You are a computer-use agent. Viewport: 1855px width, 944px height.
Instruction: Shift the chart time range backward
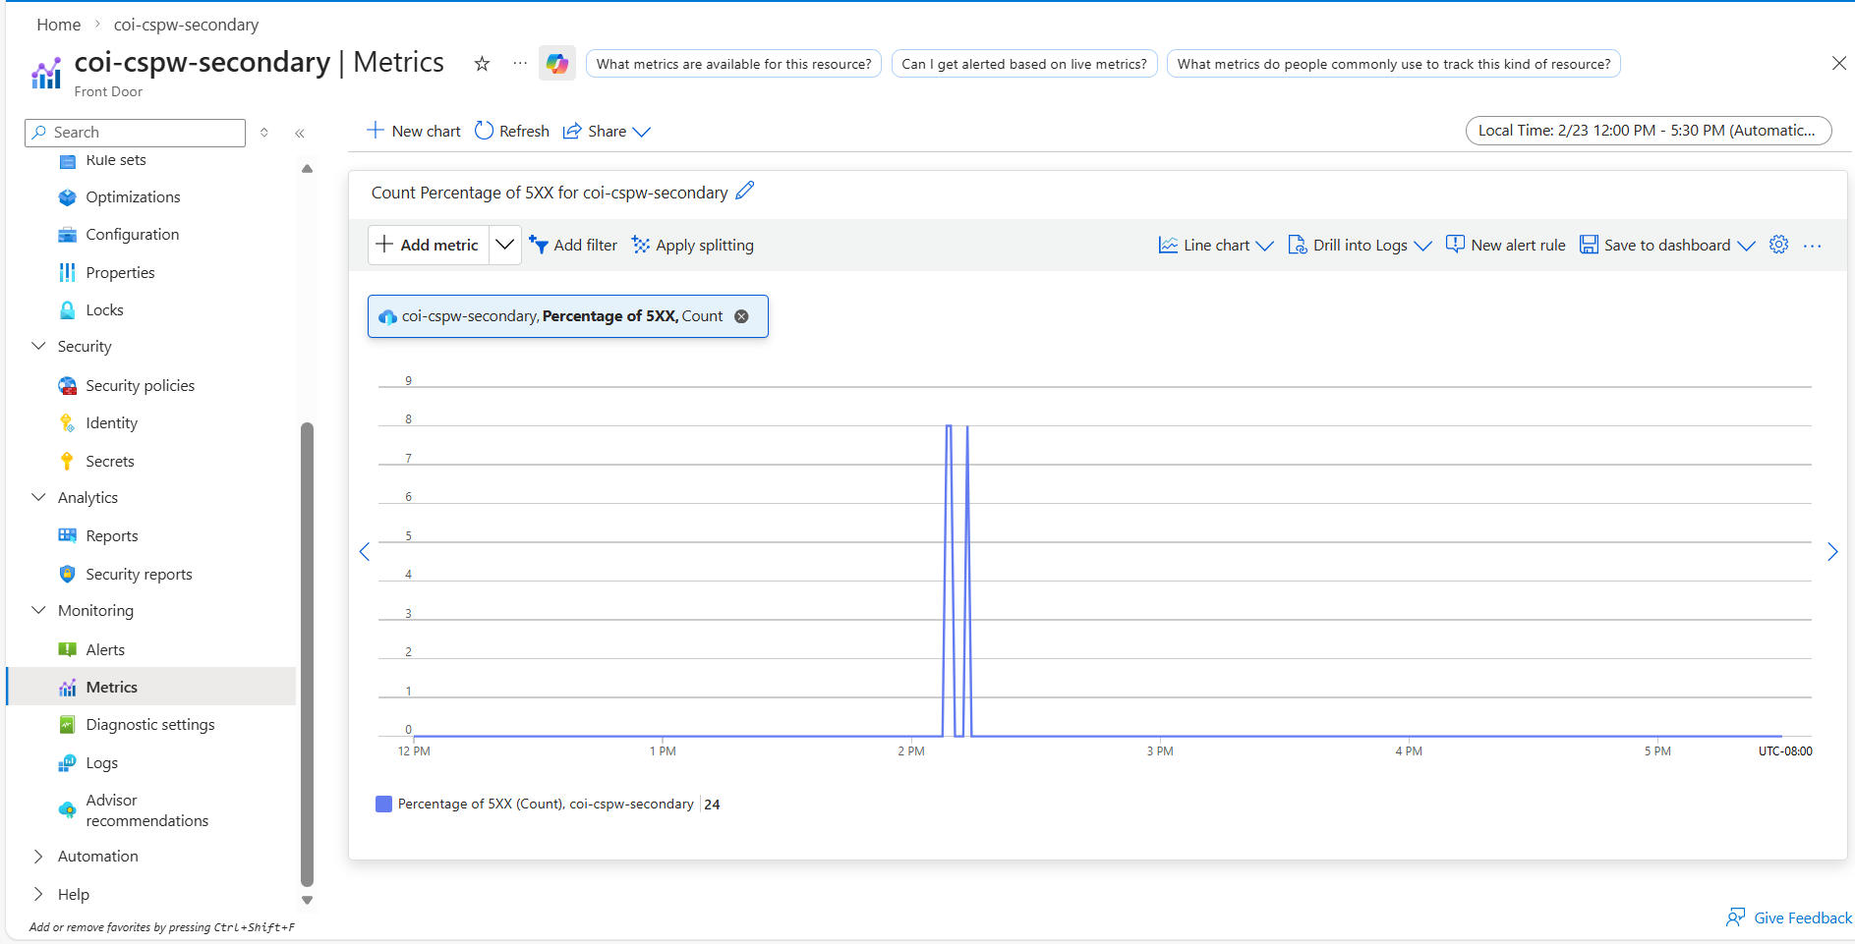click(365, 552)
